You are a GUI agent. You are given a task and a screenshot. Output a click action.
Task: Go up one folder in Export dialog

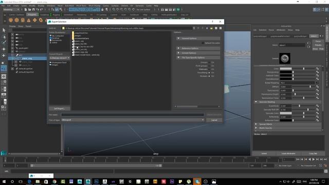click(207, 28)
